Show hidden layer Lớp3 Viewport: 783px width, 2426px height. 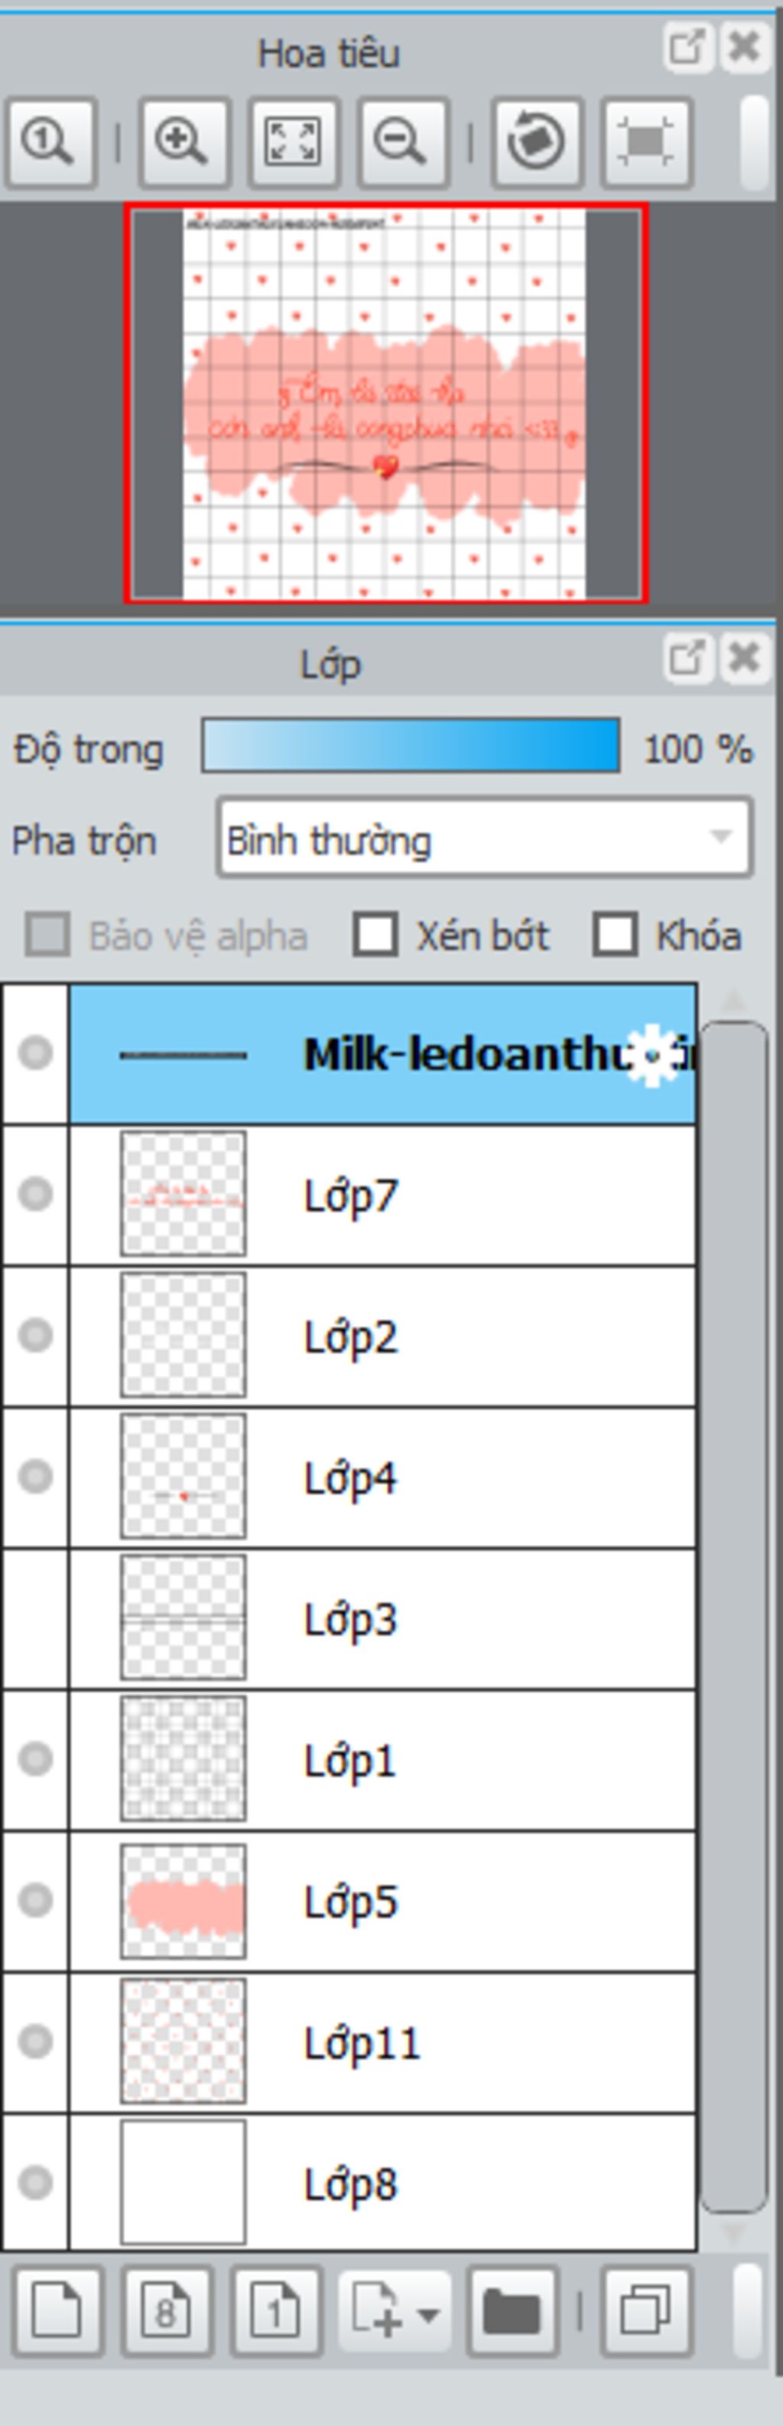[36, 1618]
